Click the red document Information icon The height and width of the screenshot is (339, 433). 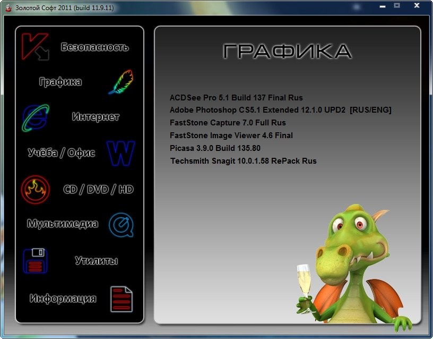121,299
